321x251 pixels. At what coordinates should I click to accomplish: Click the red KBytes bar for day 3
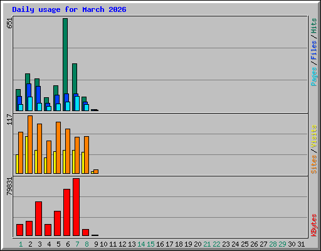pos(38,218)
